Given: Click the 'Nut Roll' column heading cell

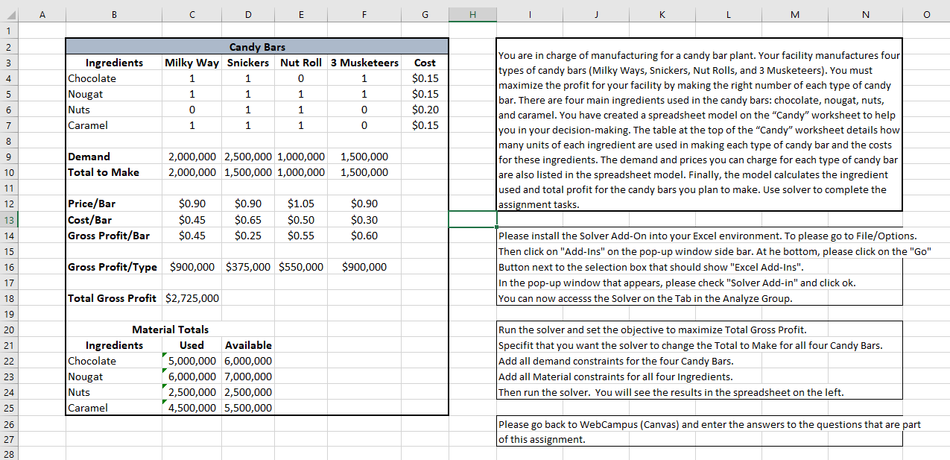Looking at the screenshot, I should (301, 63).
